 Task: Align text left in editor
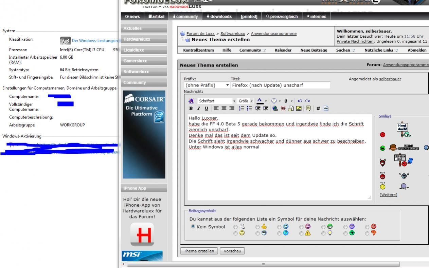click(x=216, y=109)
